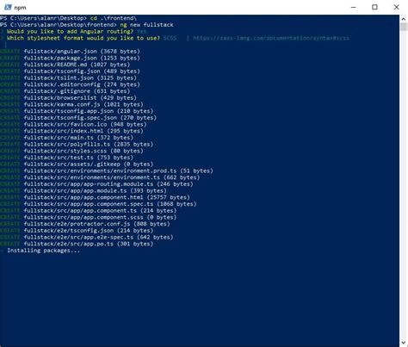Click 'Would you like to add Angular routing?' line
408x347 pixels.
(x=77, y=32)
